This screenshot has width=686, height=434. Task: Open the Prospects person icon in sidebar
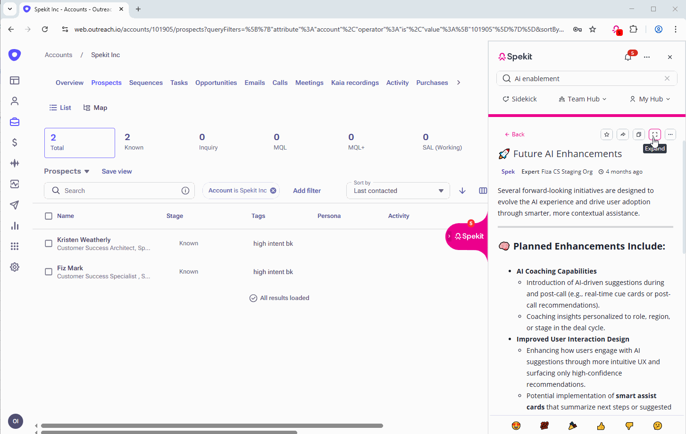pyautogui.click(x=15, y=101)
